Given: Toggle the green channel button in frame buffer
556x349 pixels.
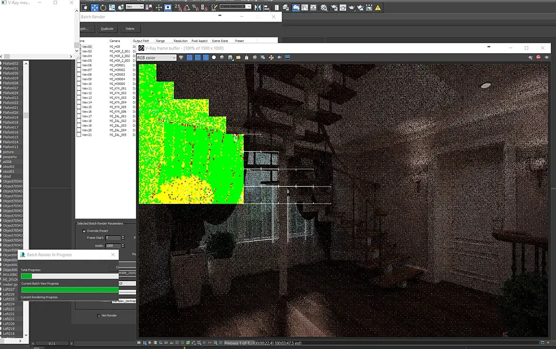Looking at the screenshot, I should pyautogui.click(x=197, y=57).
